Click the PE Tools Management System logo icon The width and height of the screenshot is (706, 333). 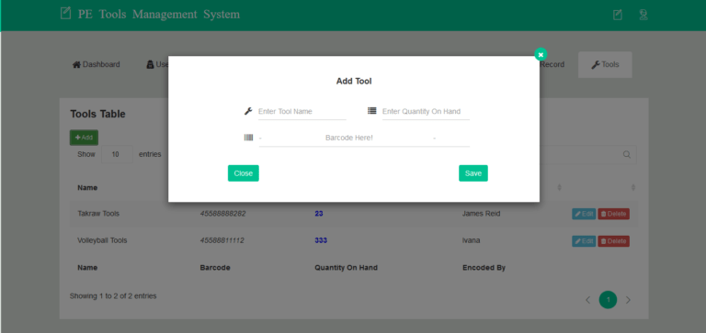[66, 13]
